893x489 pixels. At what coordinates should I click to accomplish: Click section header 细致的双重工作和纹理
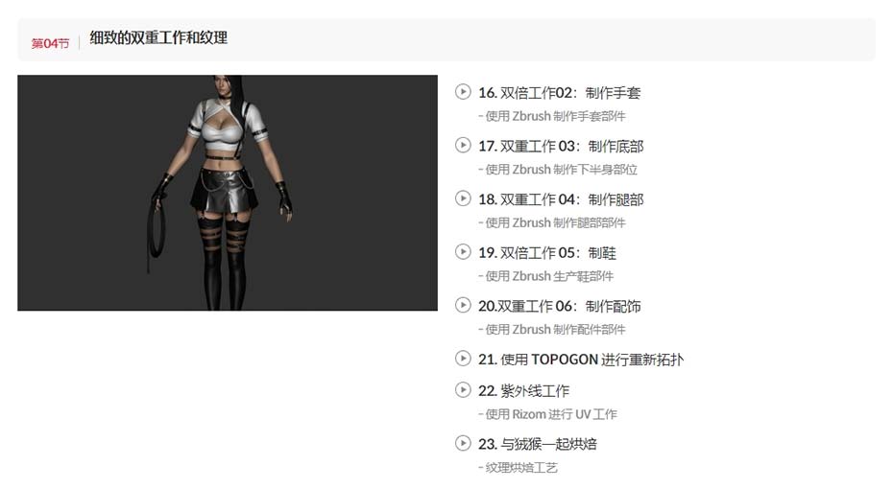point(158,38)
